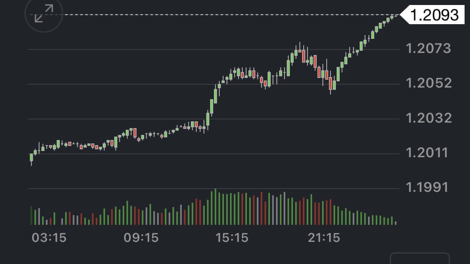Select the 09:15 time axis label
Screen dimensions: 470x264
click(x=141, y=238)
